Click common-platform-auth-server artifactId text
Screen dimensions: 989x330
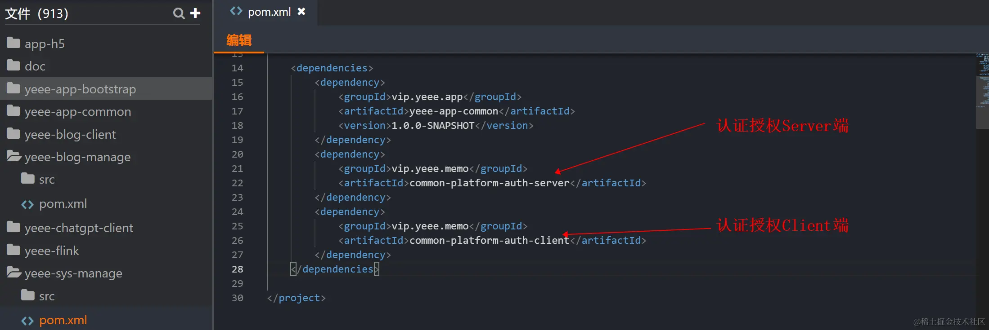[x=490, y=183]
